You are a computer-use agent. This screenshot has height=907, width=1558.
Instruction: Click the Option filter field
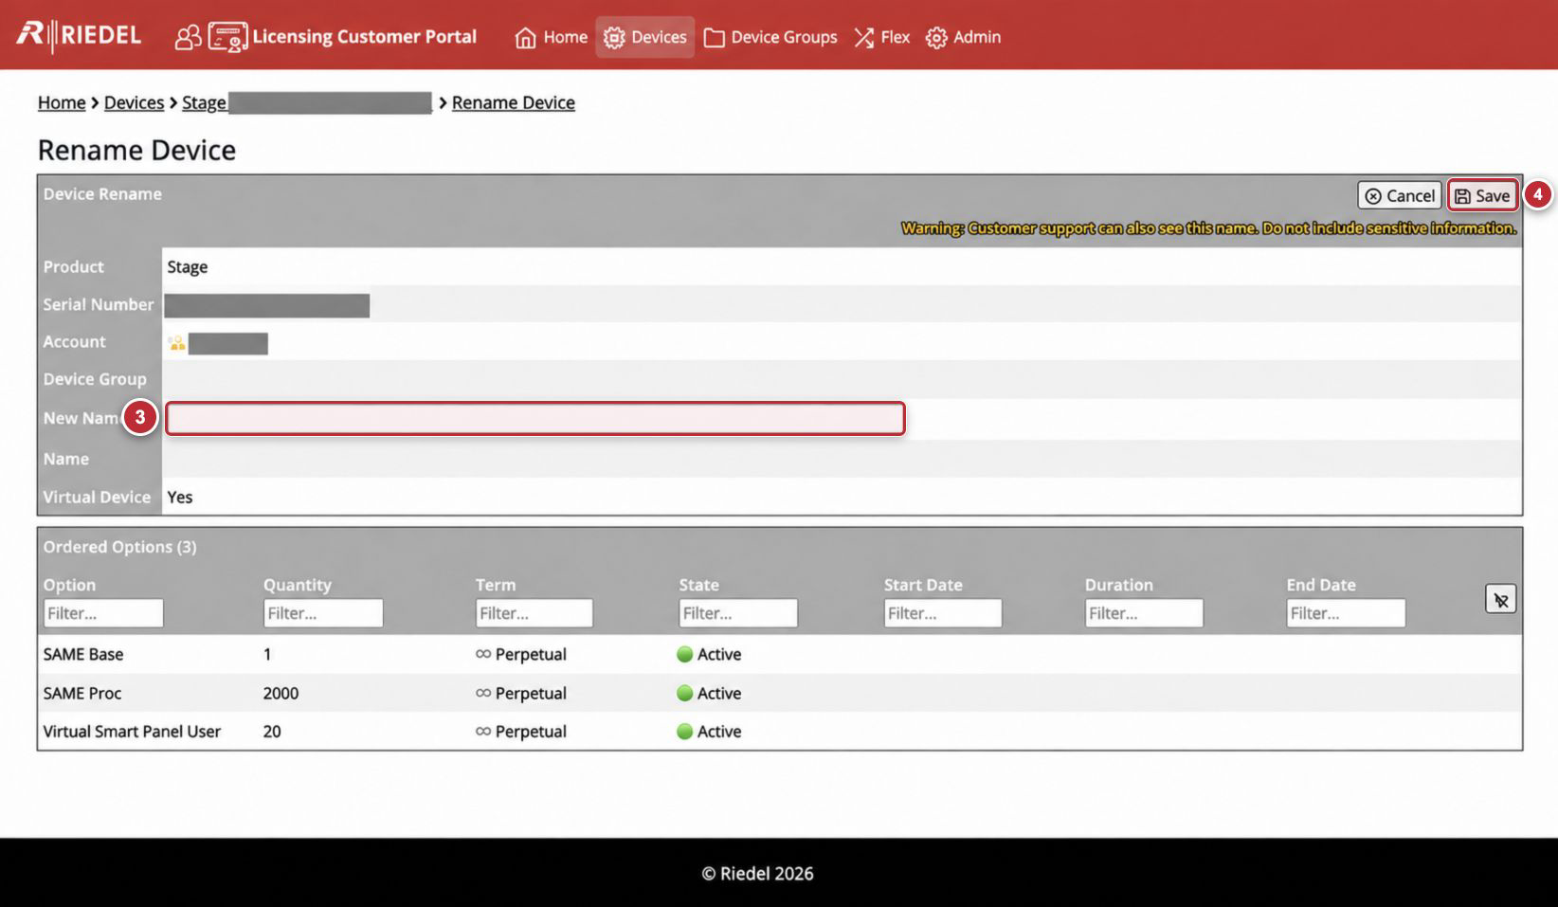tap(103, 613)
